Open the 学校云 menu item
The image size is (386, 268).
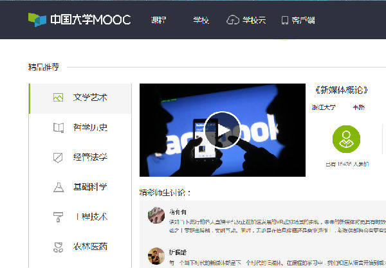(254, 20)
